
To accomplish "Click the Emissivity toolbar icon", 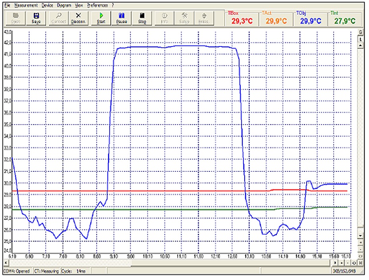I will tap(204, 17).
